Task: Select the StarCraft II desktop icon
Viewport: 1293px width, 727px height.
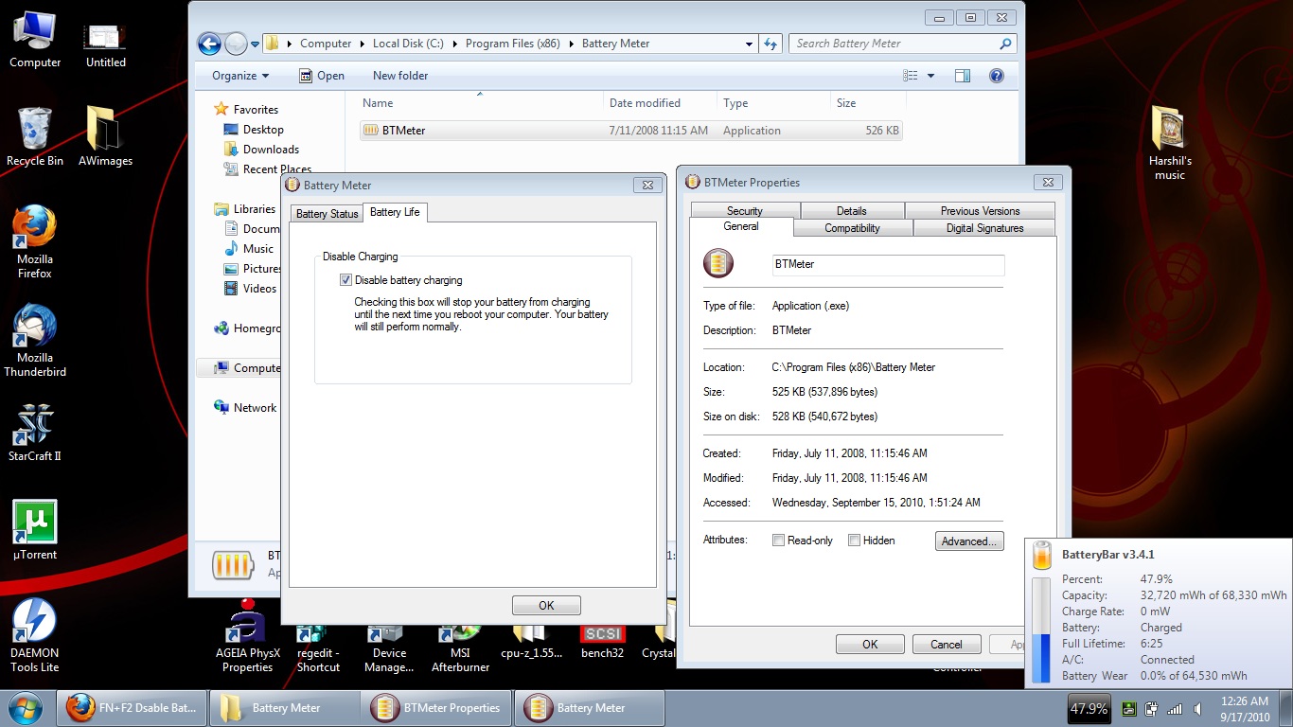Action: [35, 434]
